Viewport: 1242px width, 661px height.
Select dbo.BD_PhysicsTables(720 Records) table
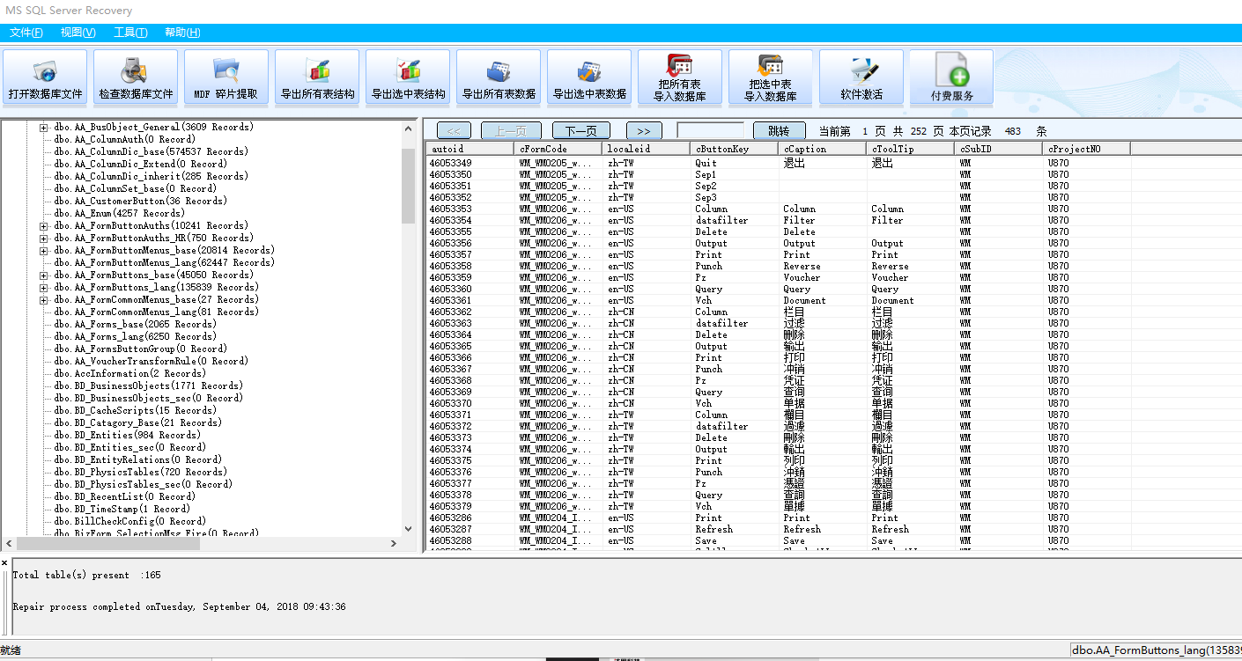click(140, 472)
